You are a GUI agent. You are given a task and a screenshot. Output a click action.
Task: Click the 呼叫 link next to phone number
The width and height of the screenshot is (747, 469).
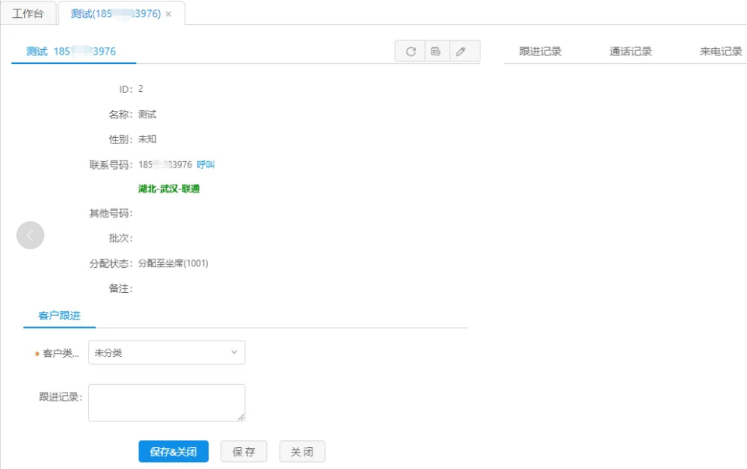[206, 164]
